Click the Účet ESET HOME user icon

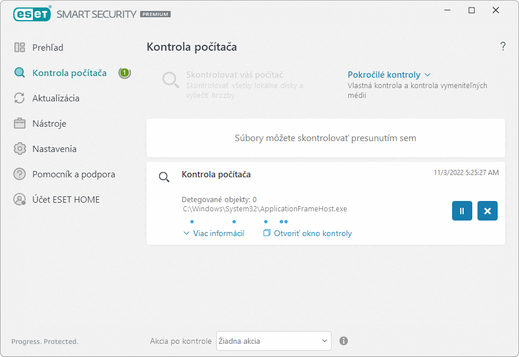point(20,199)
